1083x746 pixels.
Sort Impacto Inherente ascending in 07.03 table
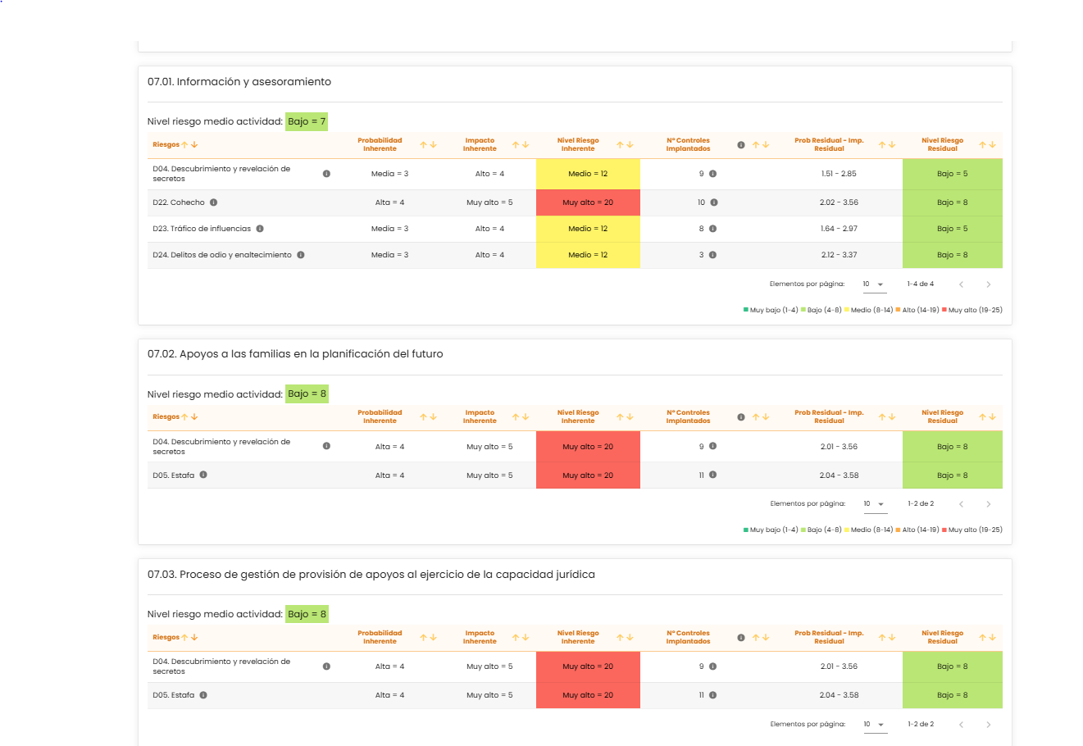click(x=516, y=638)
